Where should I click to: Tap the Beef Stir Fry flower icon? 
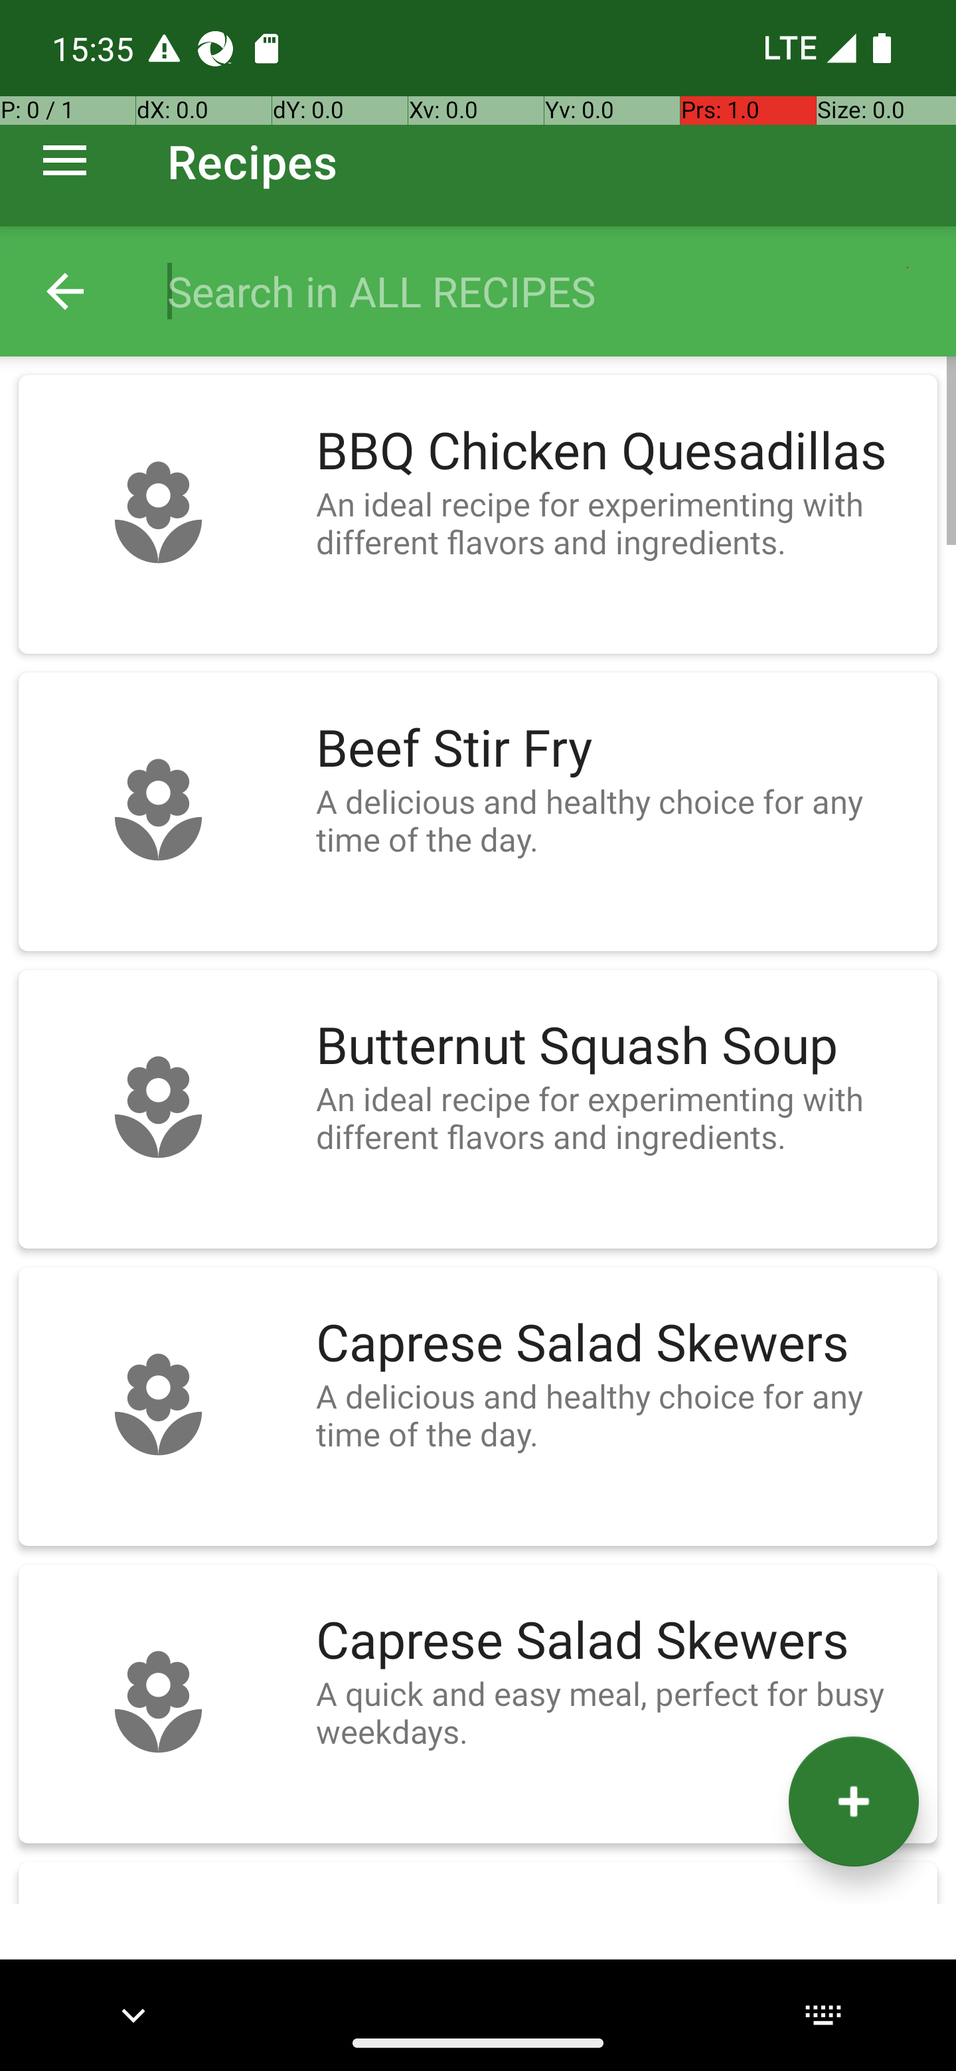pyautogui.click(x=159, y=810)
